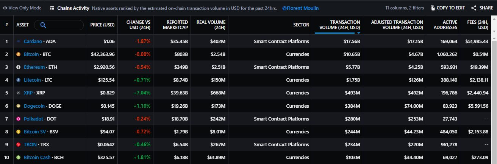Viewport: 497px width, 164px height.
Task: Click the Bitcoin coin logo icon
Action: pos(18,54)
